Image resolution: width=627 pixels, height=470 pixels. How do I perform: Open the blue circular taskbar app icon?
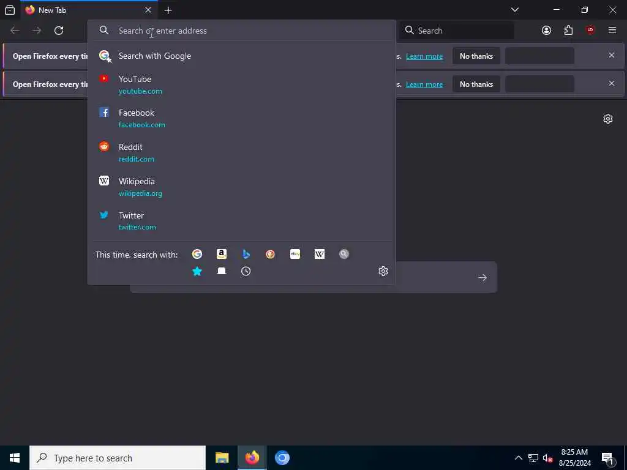[282, 458]
